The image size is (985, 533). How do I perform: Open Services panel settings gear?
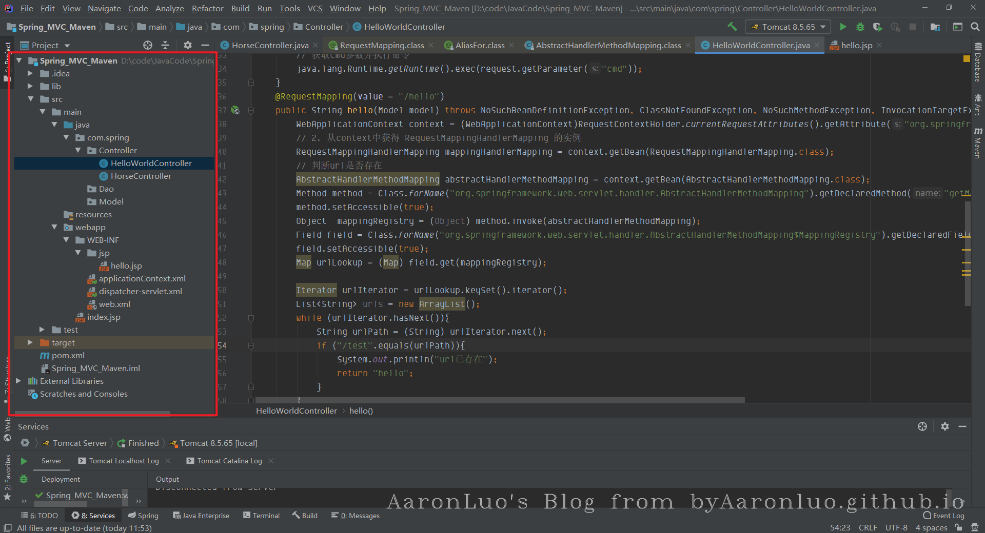click(945, 426)
